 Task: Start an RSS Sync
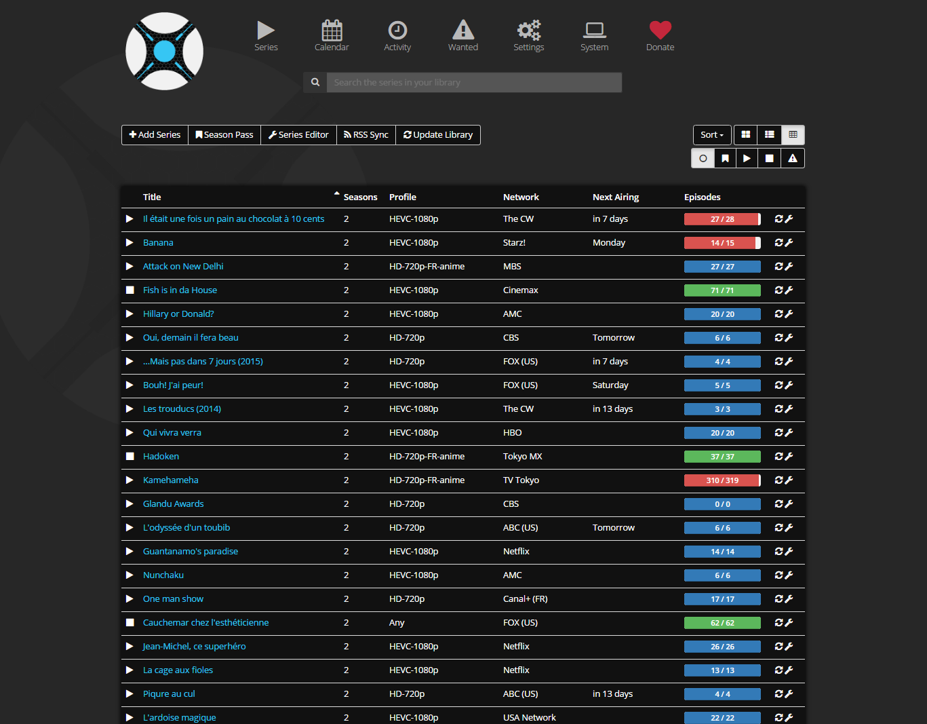click(x=366, y=135)
